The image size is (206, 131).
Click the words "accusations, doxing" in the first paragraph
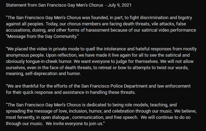click(x=26, y=30)
